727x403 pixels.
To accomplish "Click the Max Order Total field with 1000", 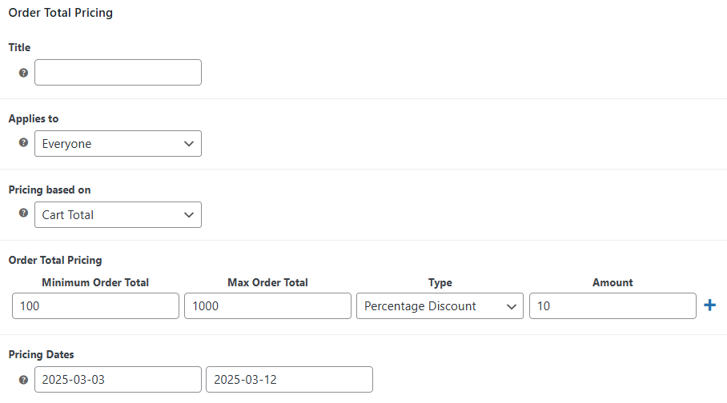I will coord(267,305).
